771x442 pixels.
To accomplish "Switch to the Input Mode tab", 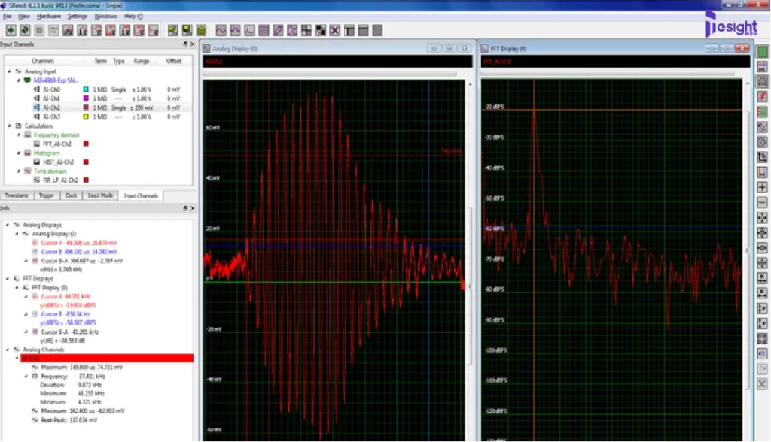I will tap(100, 195).
